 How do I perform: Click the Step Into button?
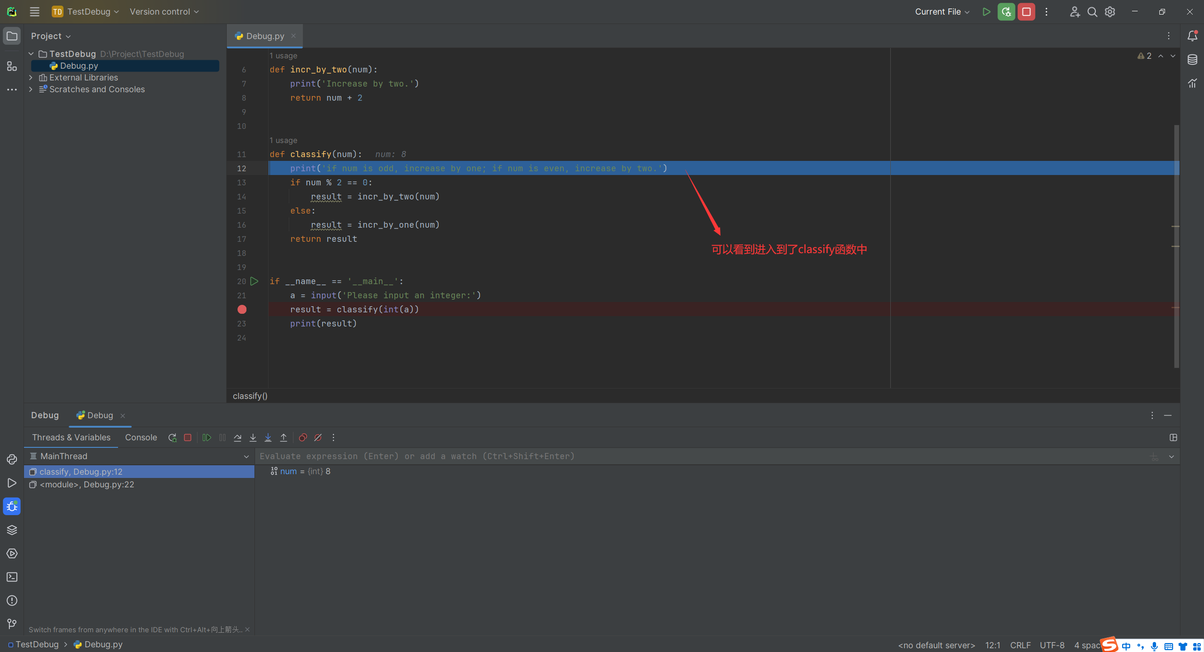[253, 437]
